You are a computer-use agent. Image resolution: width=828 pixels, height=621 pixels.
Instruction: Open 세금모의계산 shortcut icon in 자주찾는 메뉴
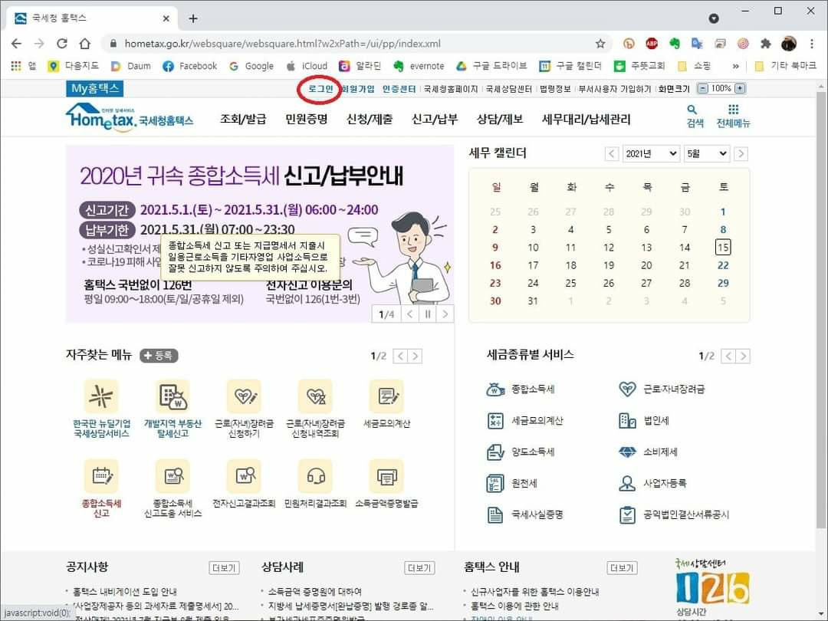point(386,396)
